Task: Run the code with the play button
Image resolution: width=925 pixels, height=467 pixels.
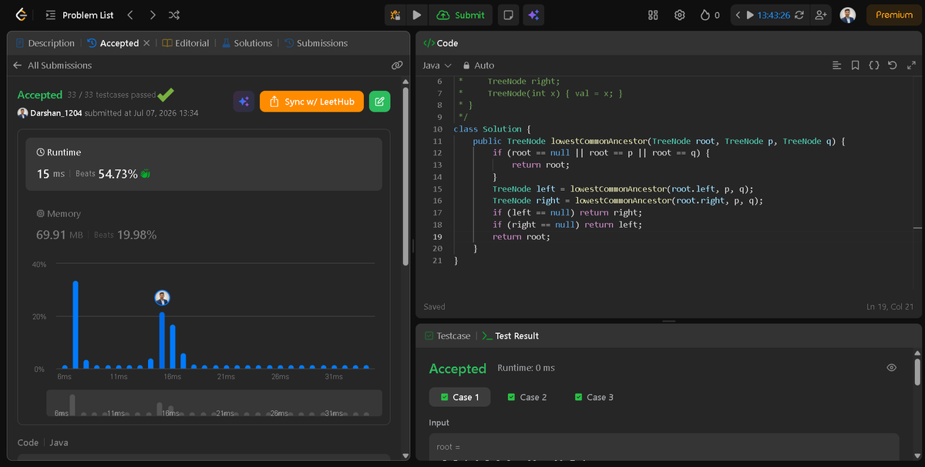Action: click(417, 15)
